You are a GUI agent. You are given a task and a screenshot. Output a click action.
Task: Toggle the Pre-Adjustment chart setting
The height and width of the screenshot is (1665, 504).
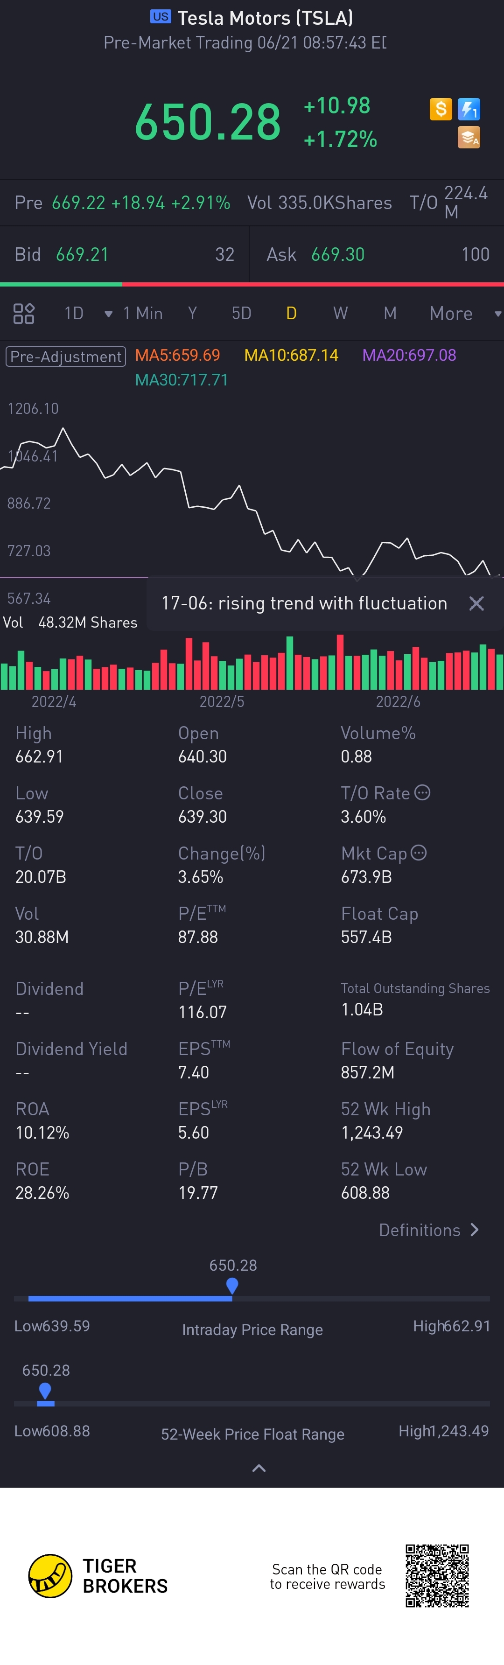65,356
